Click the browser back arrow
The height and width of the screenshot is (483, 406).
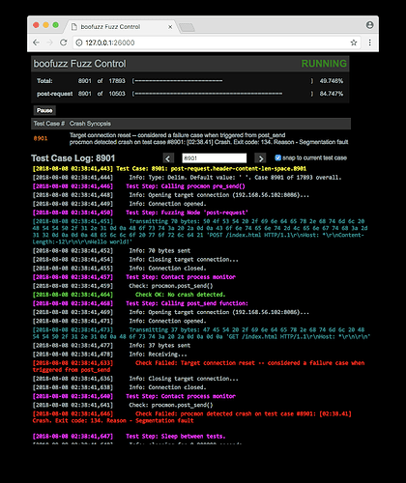[x=36, y=43]
